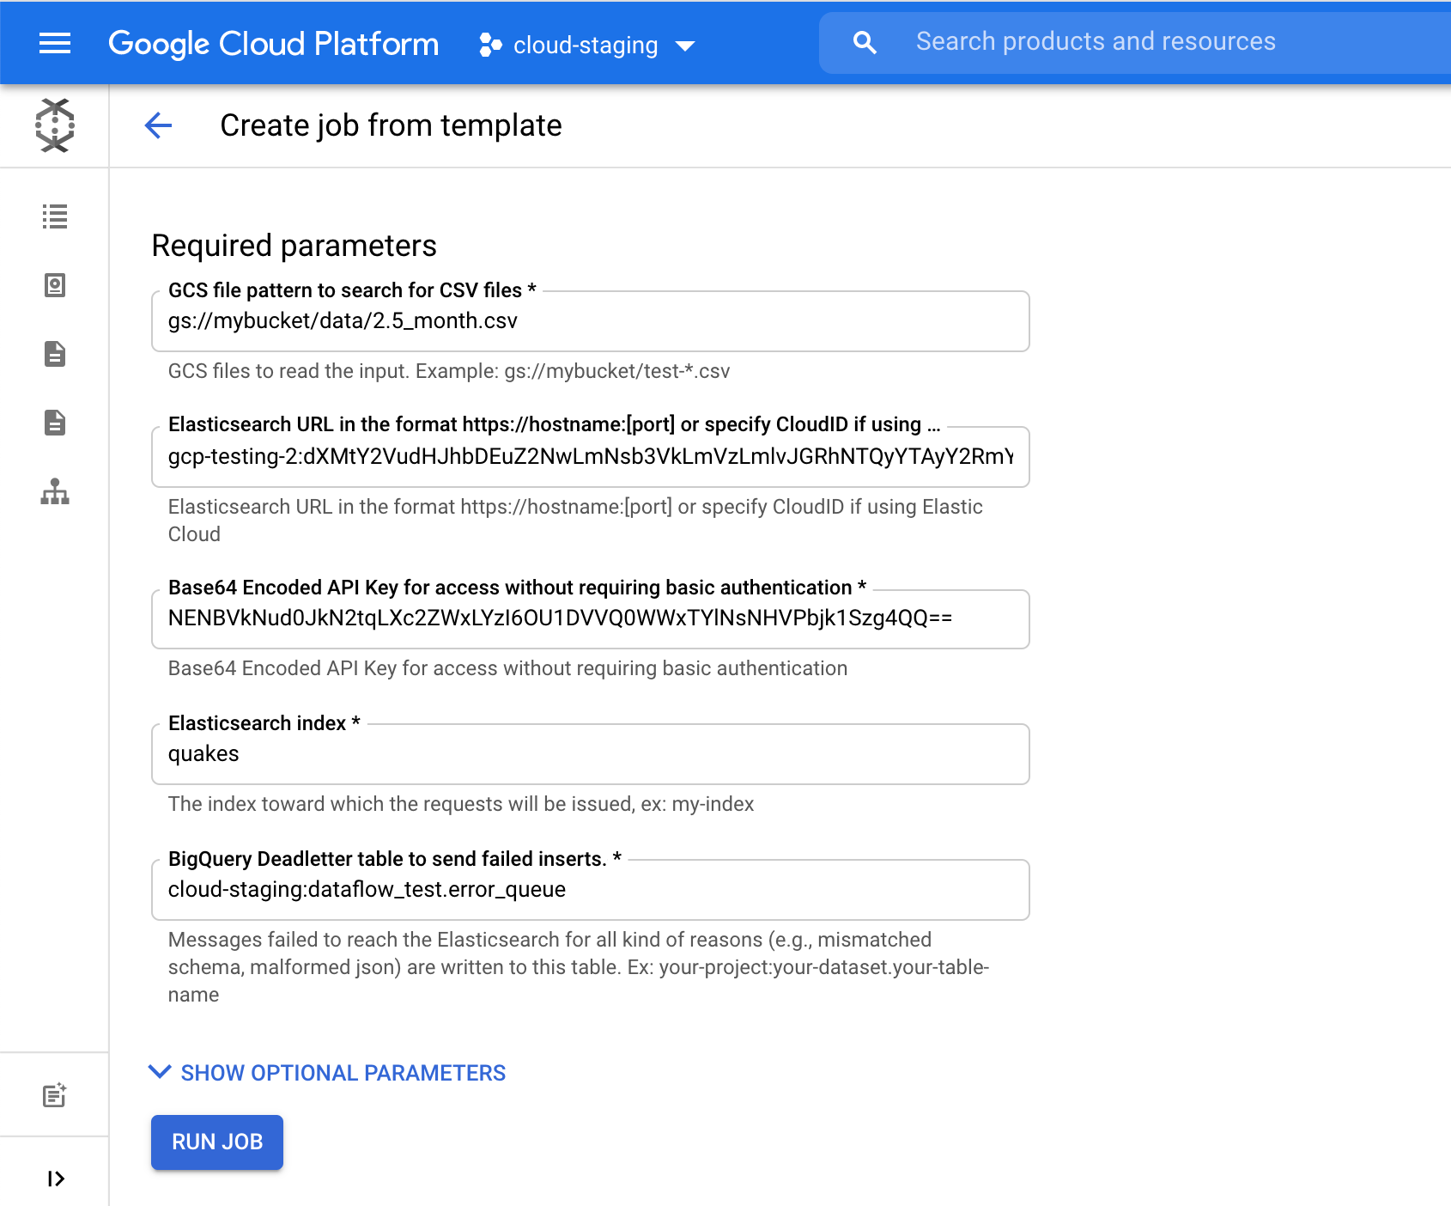Expand the collapsed sidebar toggle
Screen dimensions: 1451x1206
click(x=56, y=1179)
